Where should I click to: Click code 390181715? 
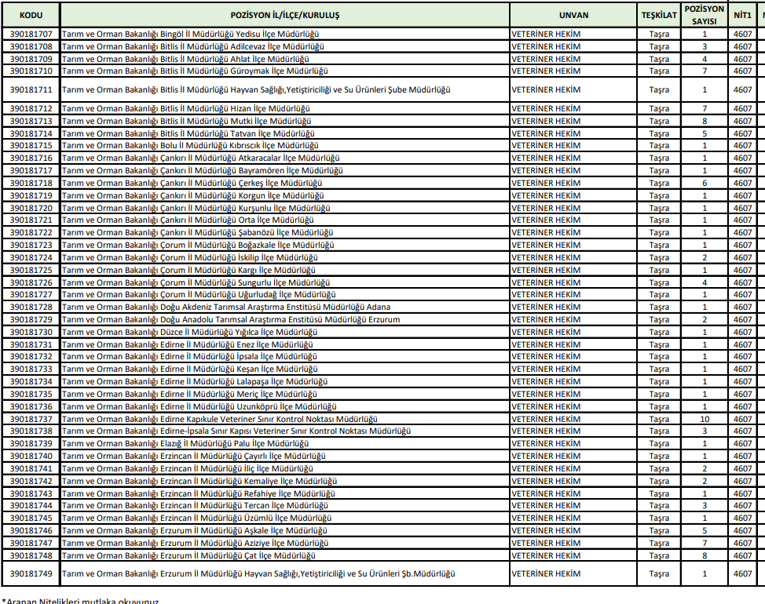point(31,146)
